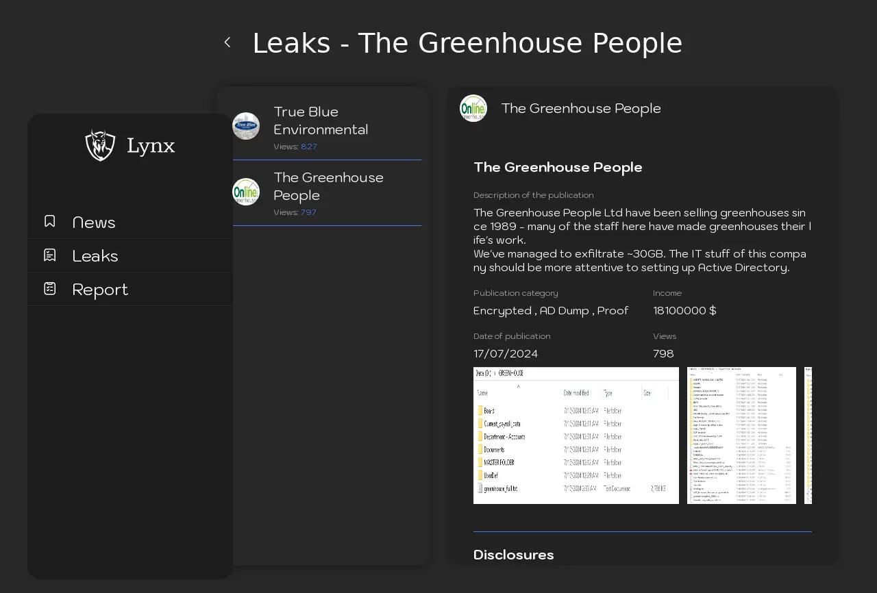Open the second file listing thumbnail

click(x=741, y=436)
